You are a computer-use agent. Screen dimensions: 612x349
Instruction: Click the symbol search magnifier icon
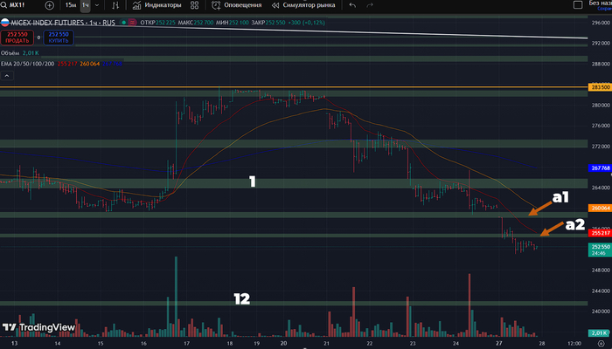pos(6,5)
